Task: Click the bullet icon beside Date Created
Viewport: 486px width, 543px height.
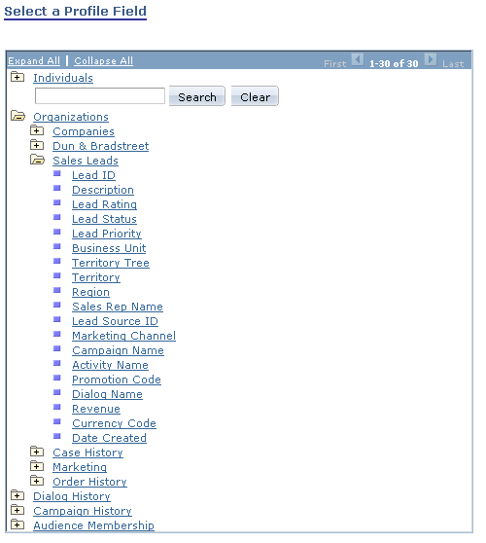Action: 57,436
